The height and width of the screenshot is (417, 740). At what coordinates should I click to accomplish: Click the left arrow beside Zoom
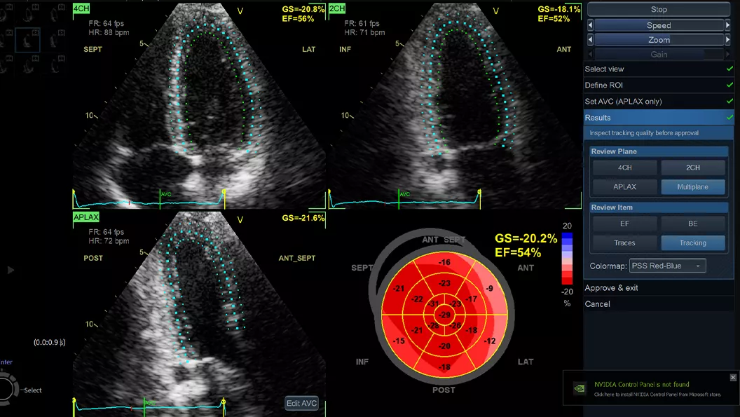(590, 40)
